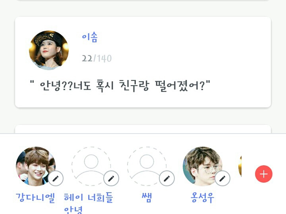
Task: Tap the 헤이 너희들 안녕 name label
Action: (89, 203)
